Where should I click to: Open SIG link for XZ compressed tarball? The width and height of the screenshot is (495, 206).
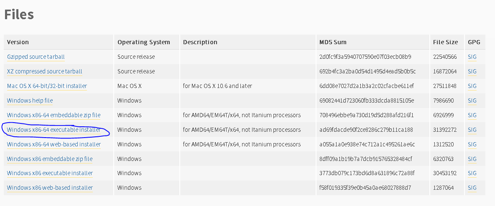coord(472,71)
